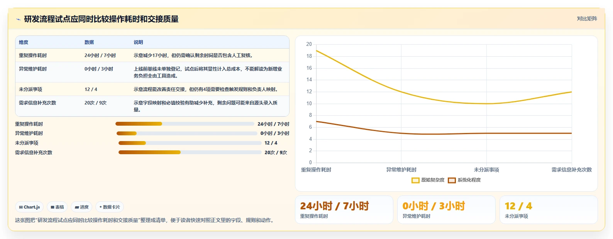
Task: Click the 24小时 / 7小时 table cell
Action: tap(100, 56)
